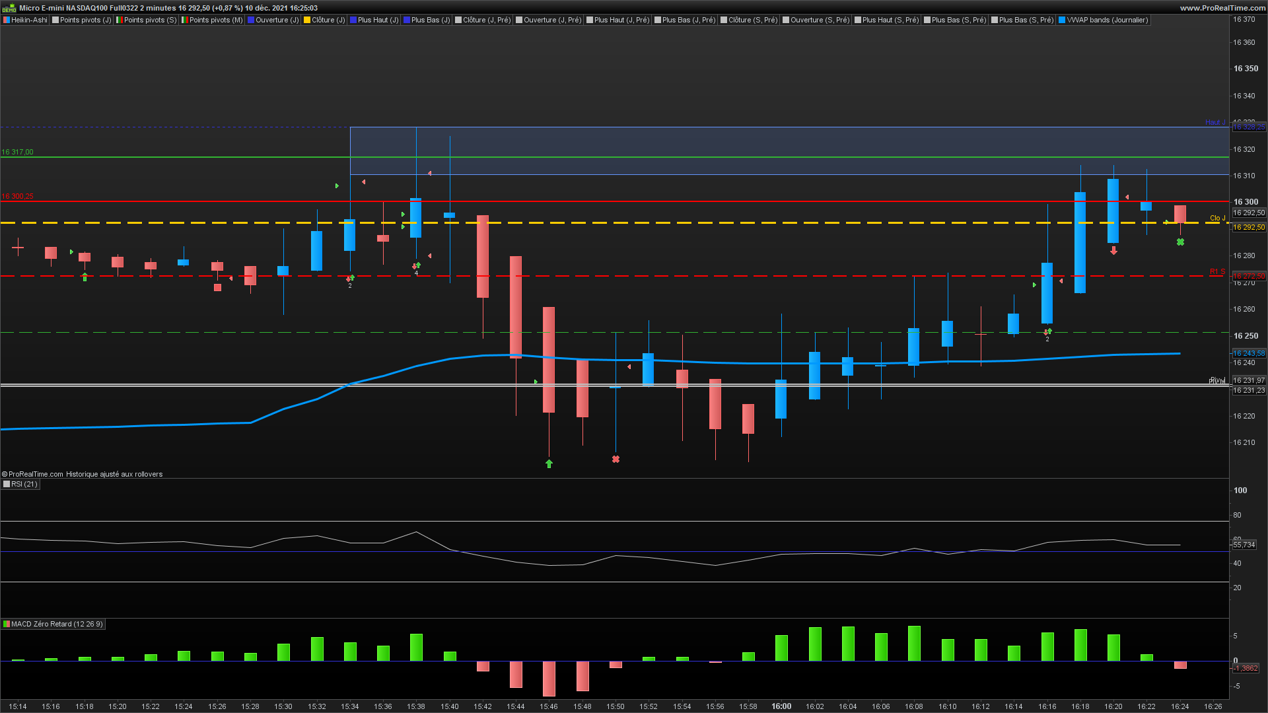Viewport: 1268px width, 713px height.
Task: Toggle the Points pivots (J) indicator box
Action: [56, 20]
